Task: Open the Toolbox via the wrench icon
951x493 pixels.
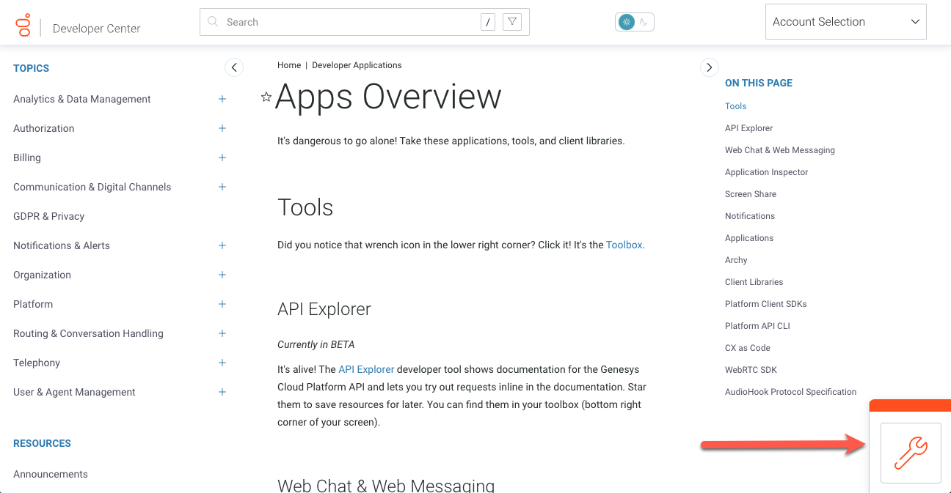Action: click(910, 453)
